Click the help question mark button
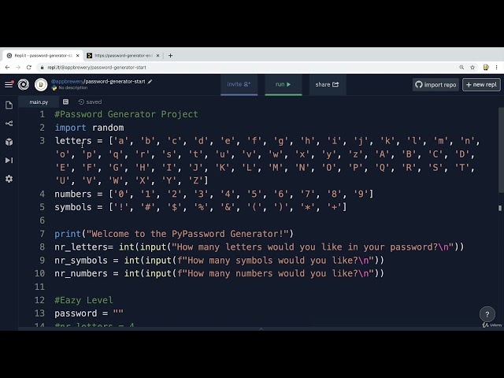504x378 pixels. pyautogui.click(x=487, y=314)
